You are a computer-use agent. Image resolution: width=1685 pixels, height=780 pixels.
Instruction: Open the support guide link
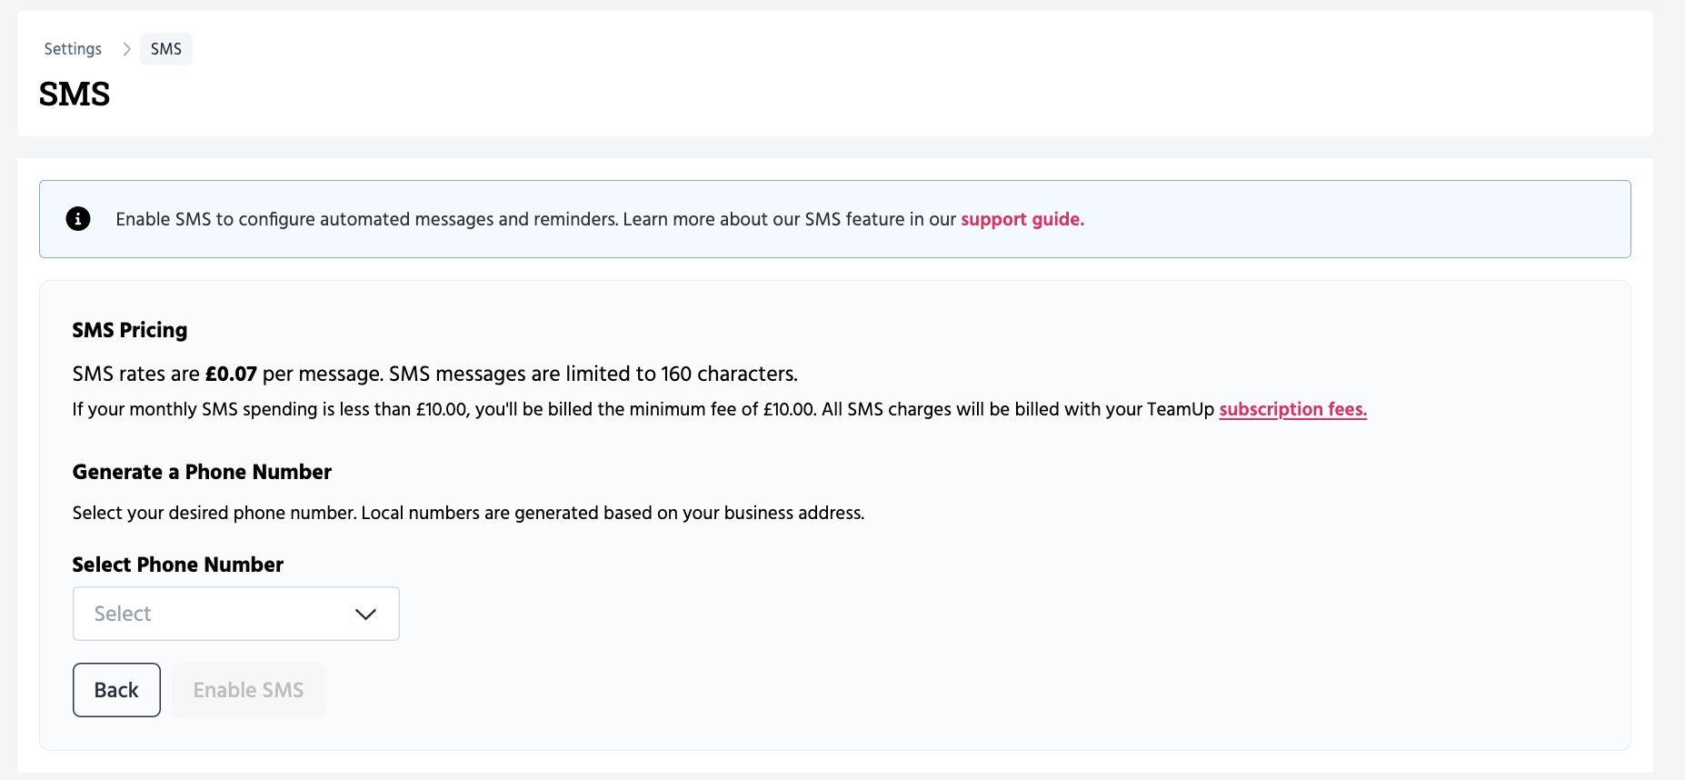pos(1022,219)
